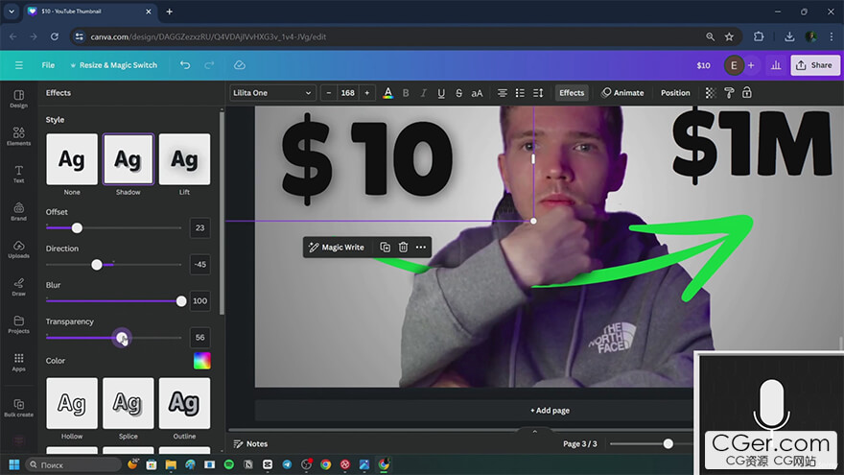Undo the last action
This screenshot has width=844, height=475.
coord(185,65)
